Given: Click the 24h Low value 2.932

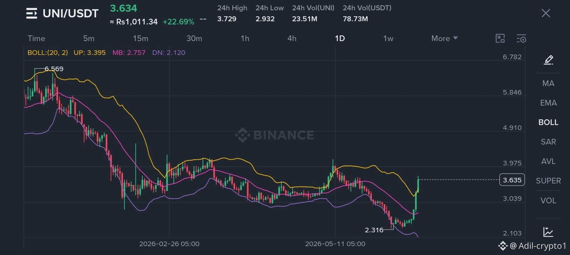Looking at the screenshot, I should (x=265, y=19).
